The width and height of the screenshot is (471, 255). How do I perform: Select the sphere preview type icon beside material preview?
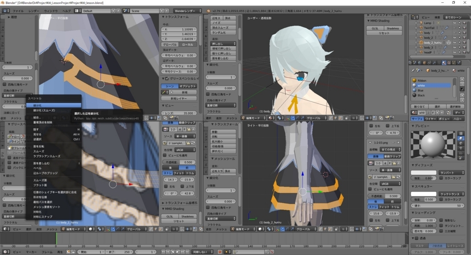click(x=461, y=138)
